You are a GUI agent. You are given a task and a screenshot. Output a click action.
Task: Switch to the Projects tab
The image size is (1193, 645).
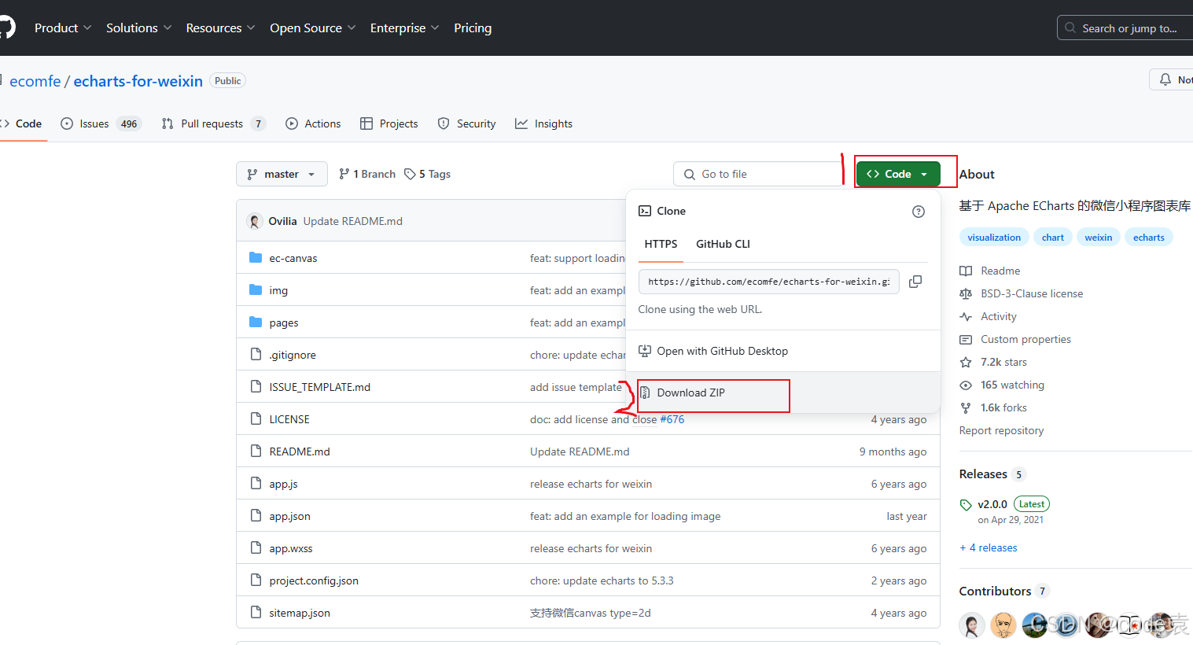(388, 123)
